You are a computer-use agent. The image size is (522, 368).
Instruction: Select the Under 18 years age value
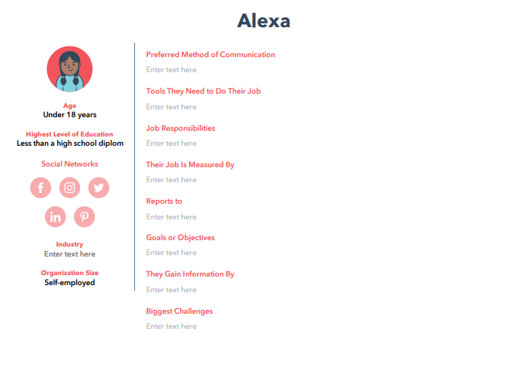click(x=69, y=115)
